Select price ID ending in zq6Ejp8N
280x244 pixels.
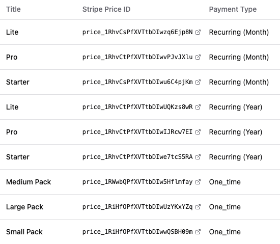click(137, 32)
